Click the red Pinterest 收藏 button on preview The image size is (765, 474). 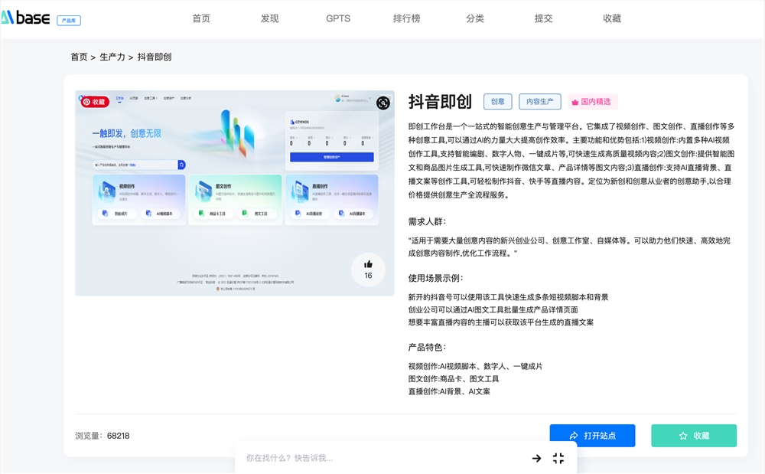click(x=94, y=102)
